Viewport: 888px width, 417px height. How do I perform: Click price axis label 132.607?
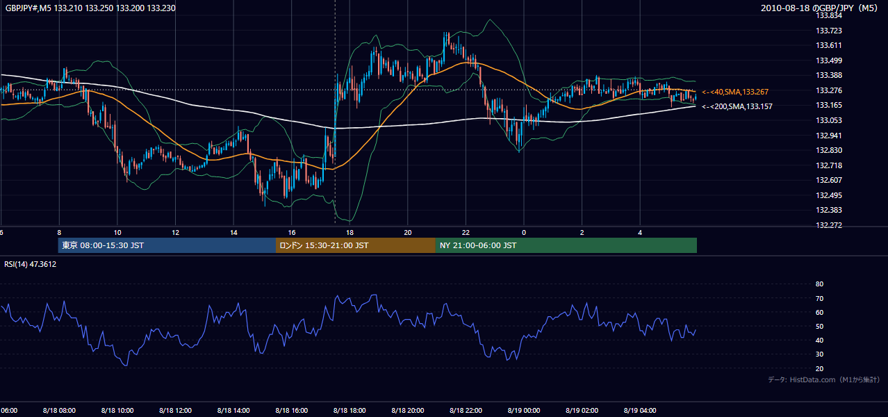[829, 180]
